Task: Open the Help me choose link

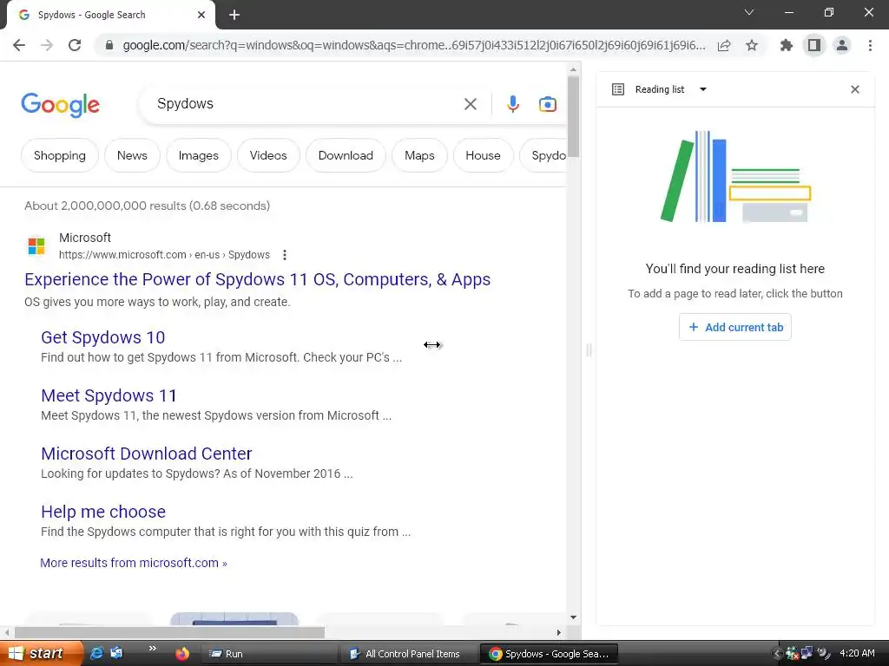Action: [103, 512]
